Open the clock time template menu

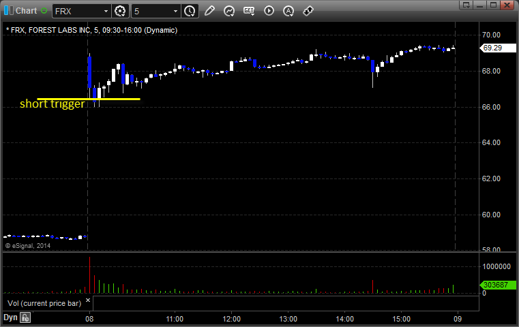point(190,12)
